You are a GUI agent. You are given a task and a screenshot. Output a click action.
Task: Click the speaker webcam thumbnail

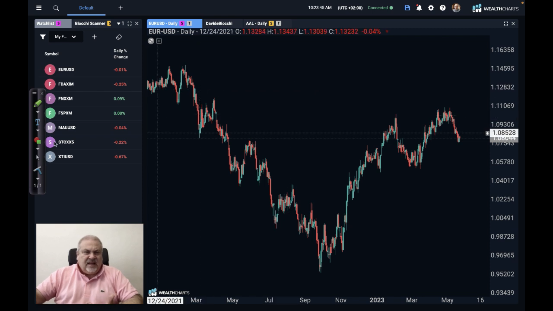click(x=90, y=264)
